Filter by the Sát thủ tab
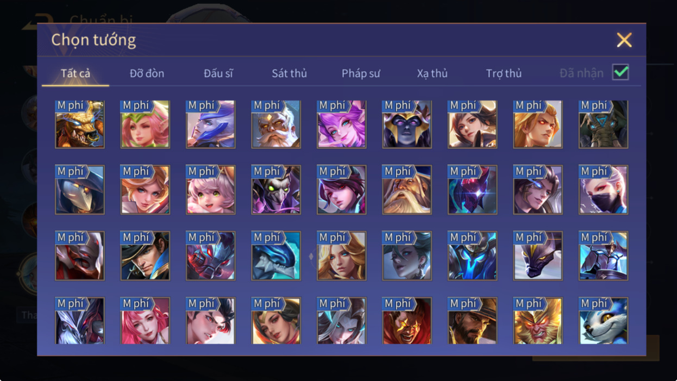This screenshot has width=677, height=381. click(x=289, y=73)
